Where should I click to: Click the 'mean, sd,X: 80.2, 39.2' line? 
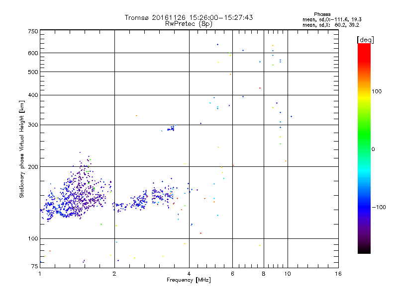coord(331,25)
